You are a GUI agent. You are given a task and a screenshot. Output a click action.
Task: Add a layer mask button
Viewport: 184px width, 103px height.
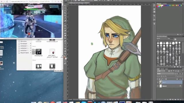[x=170, y=100]
